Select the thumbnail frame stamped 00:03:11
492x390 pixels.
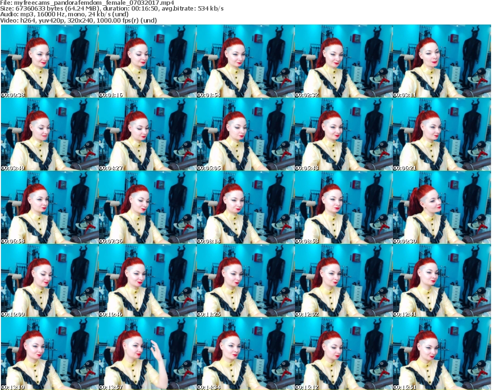coord(442,61)
